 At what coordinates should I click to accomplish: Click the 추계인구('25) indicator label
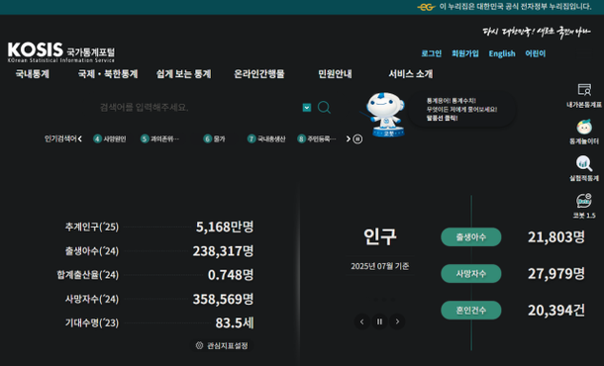pyautogui.click(x=92, y=228)
